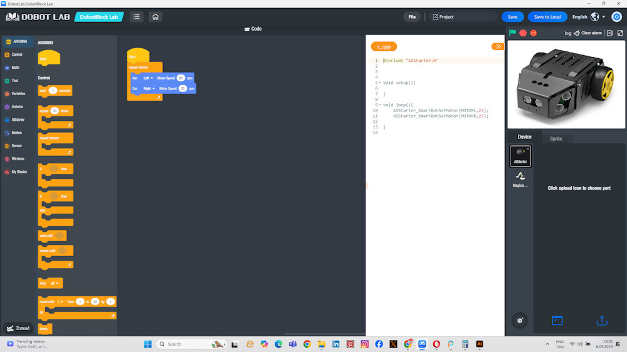
Task: Select the Magician device icon
Action: coord(520,179)
